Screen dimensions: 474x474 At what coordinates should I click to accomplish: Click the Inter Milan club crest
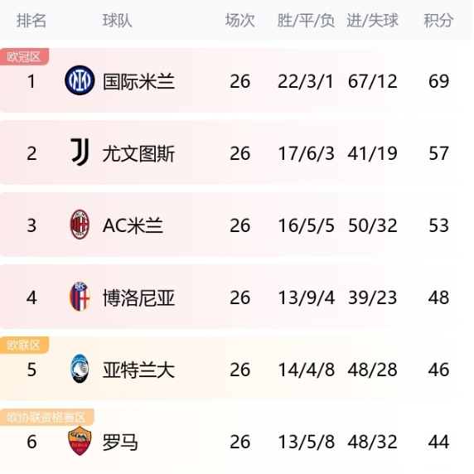80,80
